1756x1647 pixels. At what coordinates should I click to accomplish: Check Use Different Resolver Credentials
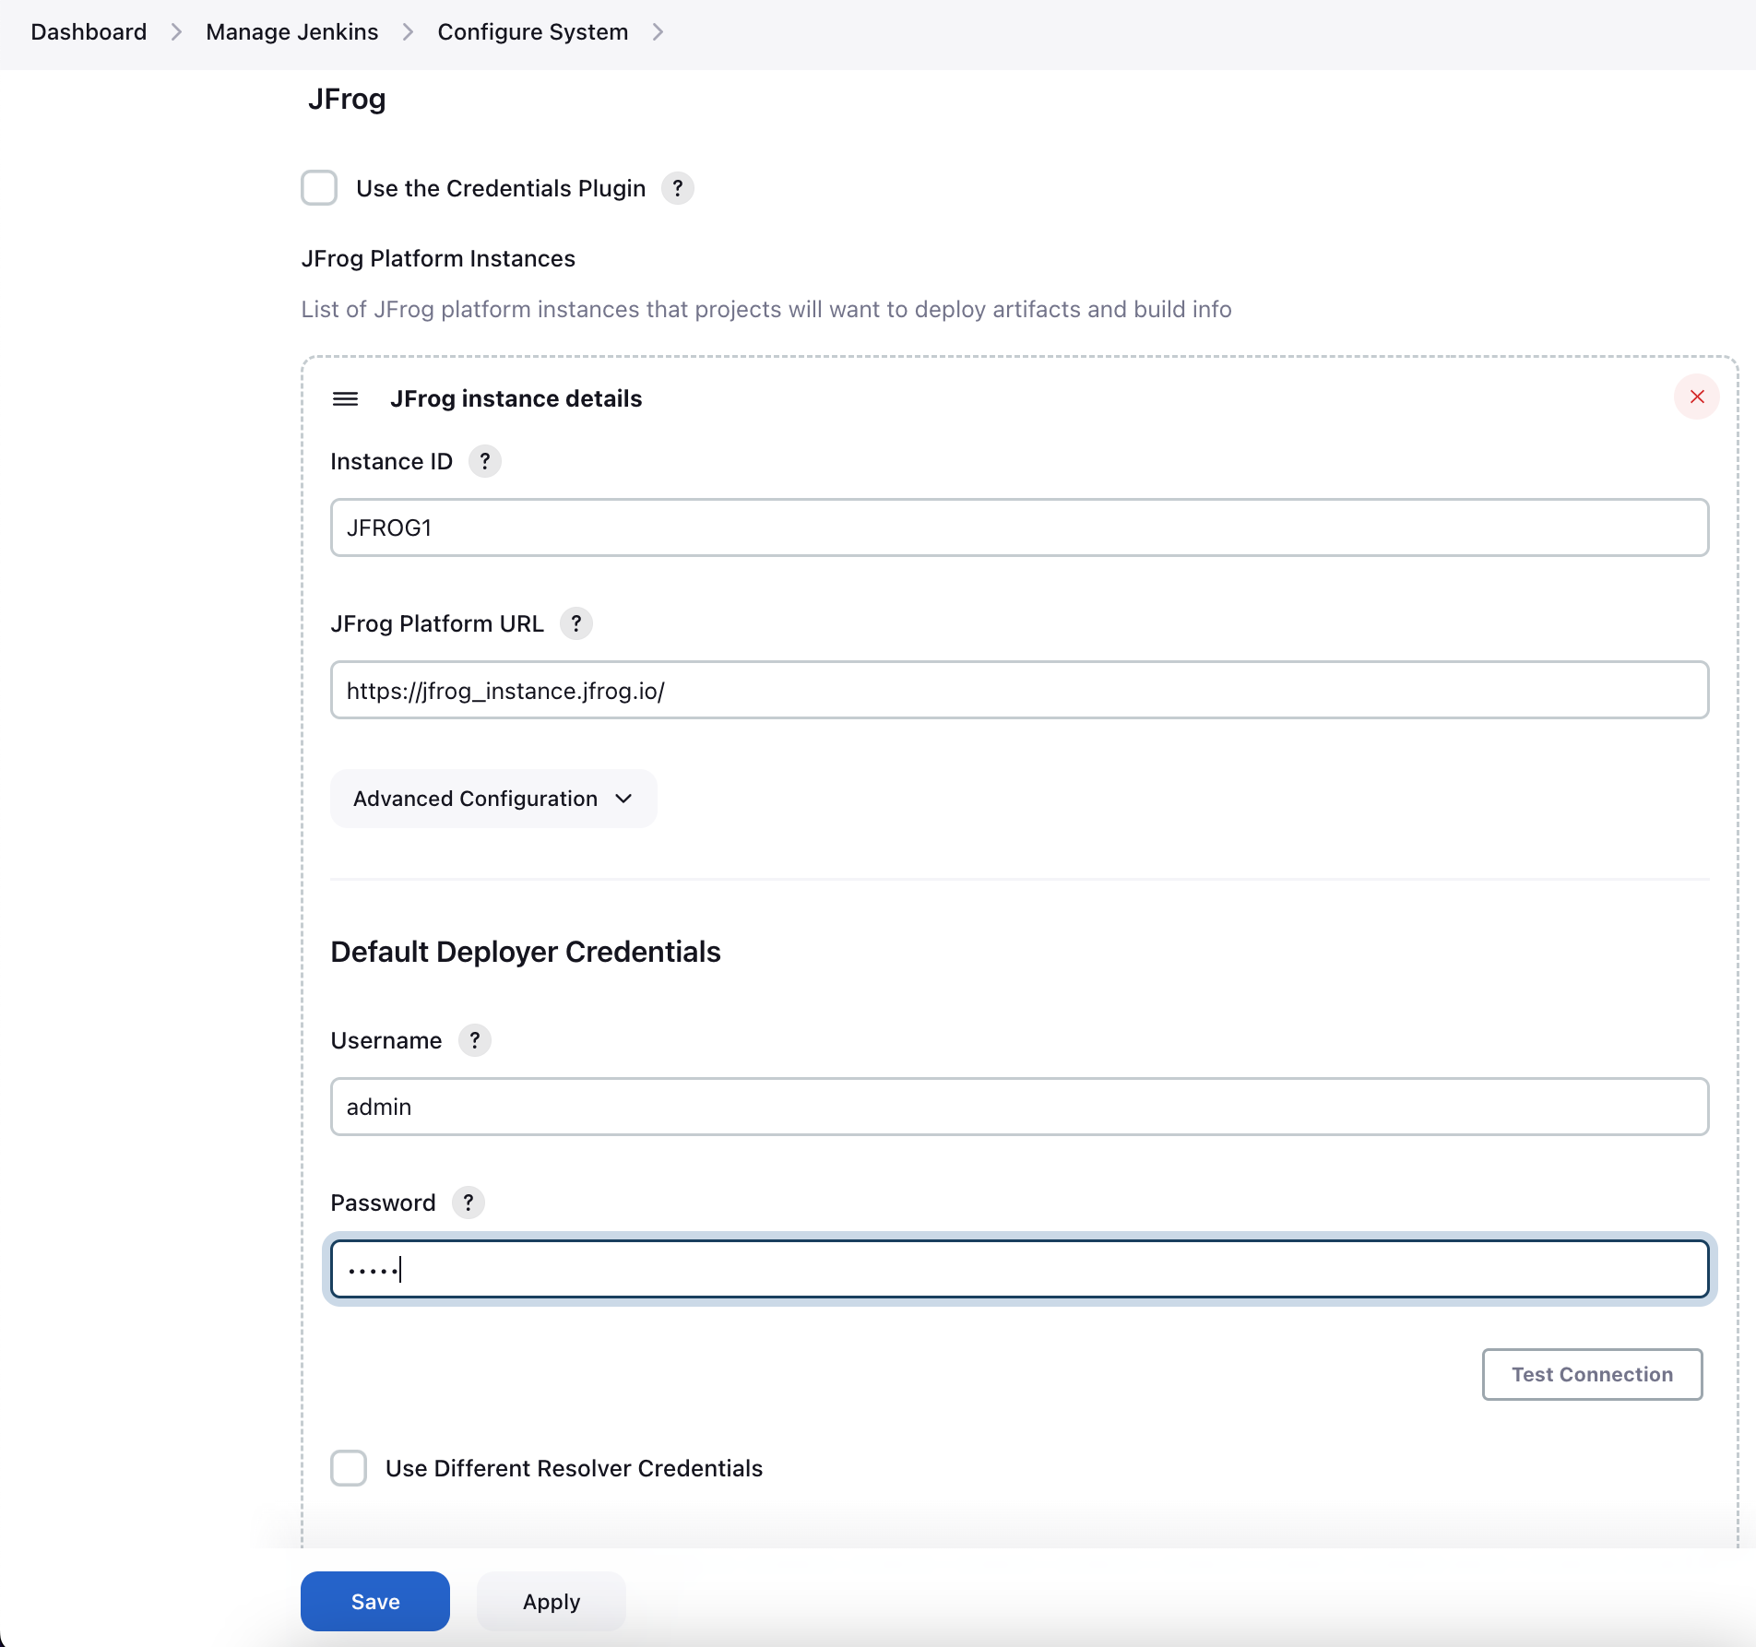(x=349, y=1468)
